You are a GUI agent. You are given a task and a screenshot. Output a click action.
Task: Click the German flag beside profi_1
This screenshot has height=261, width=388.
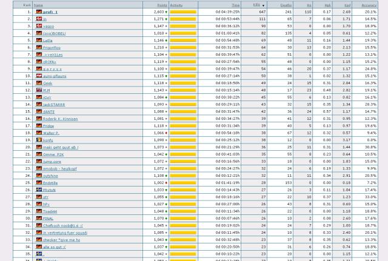[x=39, y=12]
